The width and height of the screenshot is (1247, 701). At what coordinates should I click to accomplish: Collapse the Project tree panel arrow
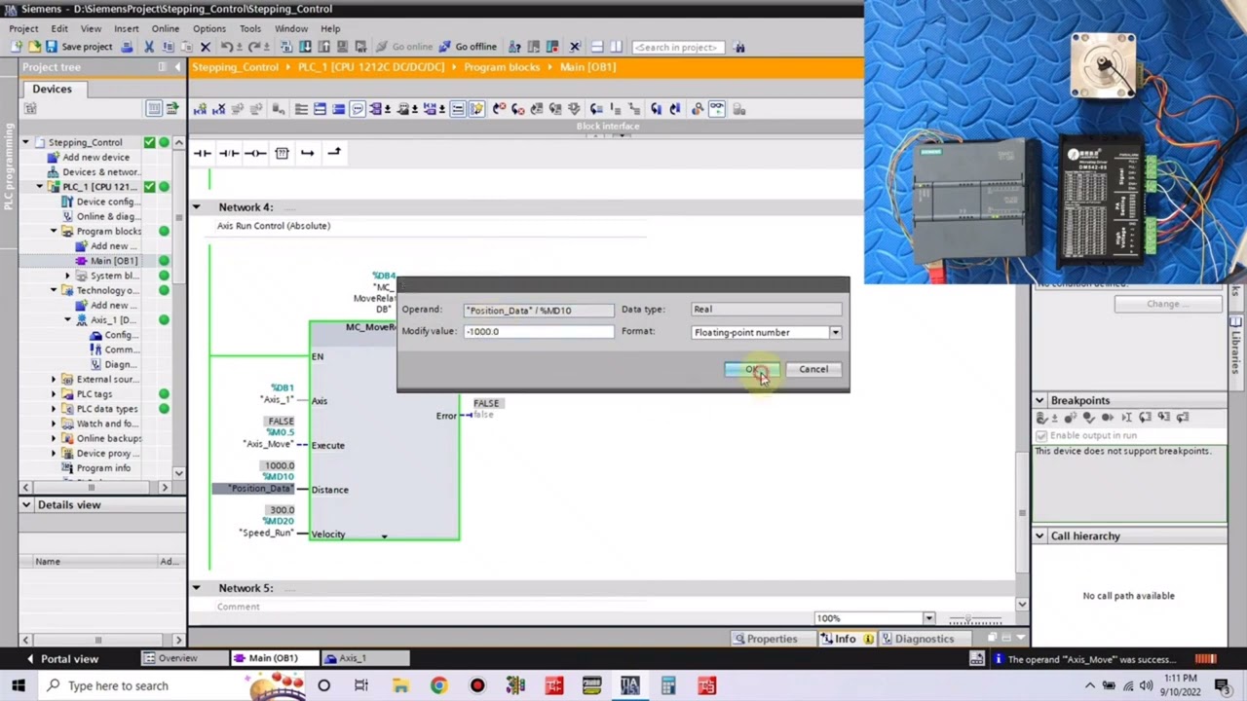tap(178, 67)
